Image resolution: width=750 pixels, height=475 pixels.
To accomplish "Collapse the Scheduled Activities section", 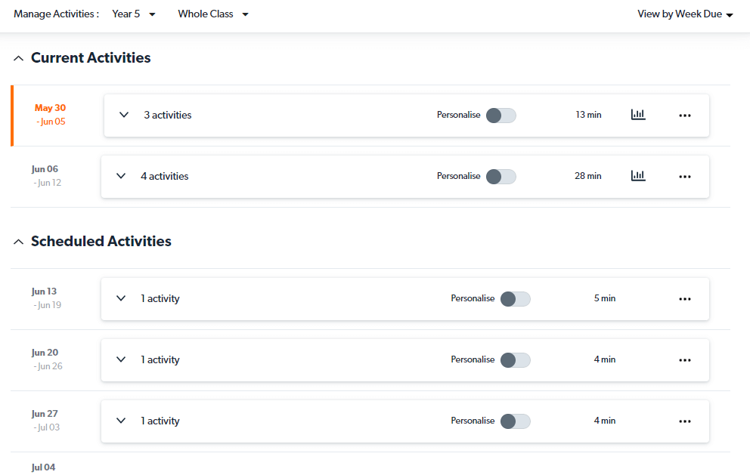I will [x=19, y=242].
